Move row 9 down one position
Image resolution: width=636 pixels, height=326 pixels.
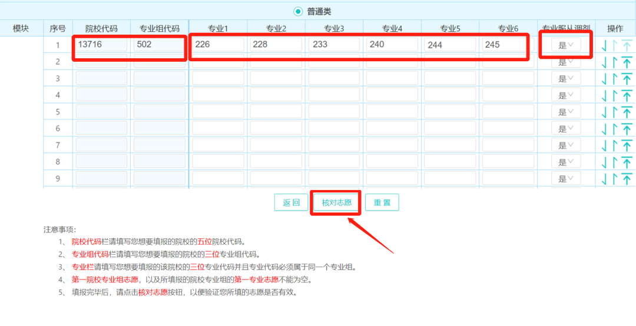605,178
